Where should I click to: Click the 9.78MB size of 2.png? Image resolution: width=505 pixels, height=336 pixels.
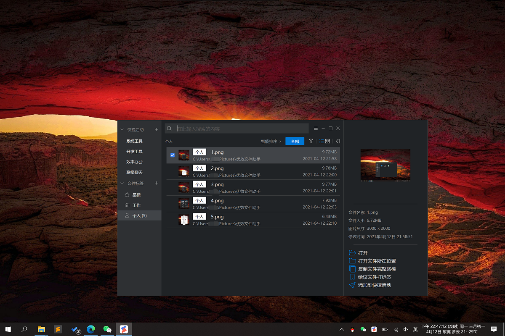coord(330,168)
